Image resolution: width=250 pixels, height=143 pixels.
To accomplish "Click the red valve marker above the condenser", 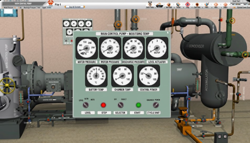I will point(221,20).
